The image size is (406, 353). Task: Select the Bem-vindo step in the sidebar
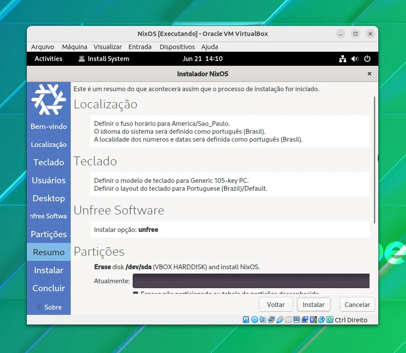click(x=49, y=126)
